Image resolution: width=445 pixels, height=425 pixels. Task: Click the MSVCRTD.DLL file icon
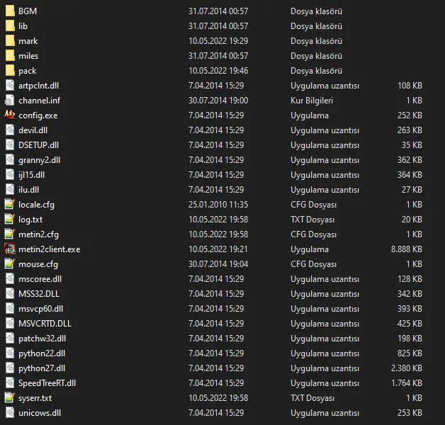pos(10,324)
